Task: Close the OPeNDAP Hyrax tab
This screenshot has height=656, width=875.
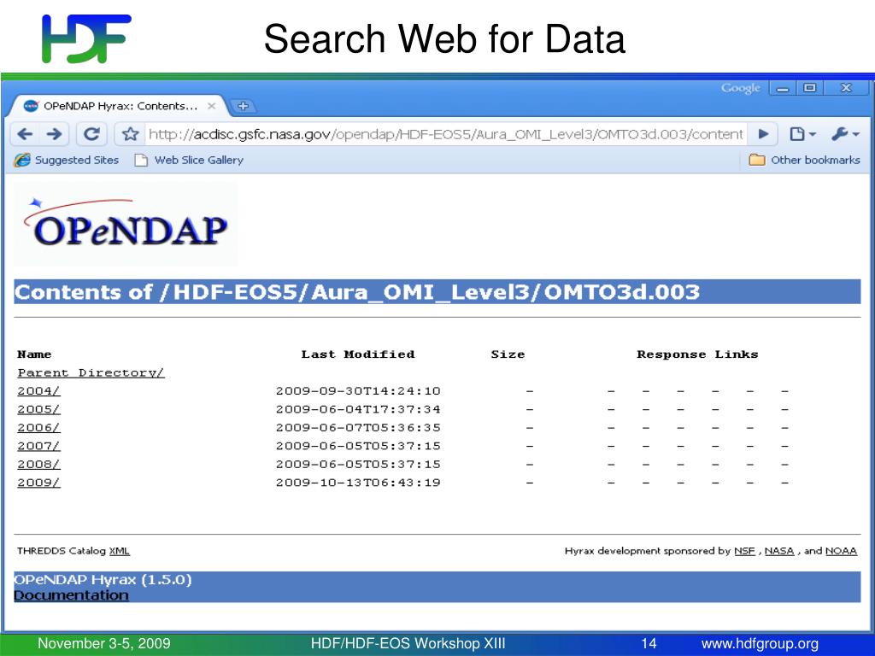Action: pos(212,106)
